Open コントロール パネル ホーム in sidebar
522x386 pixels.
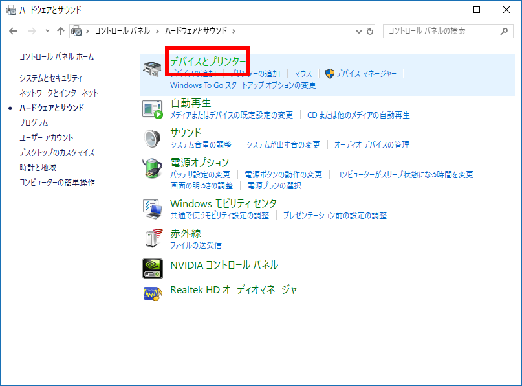[x=56, y=56]
